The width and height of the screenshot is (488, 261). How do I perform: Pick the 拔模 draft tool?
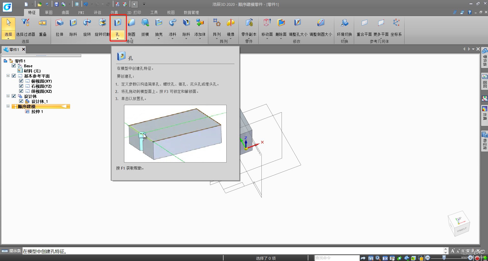pos(145,27)
